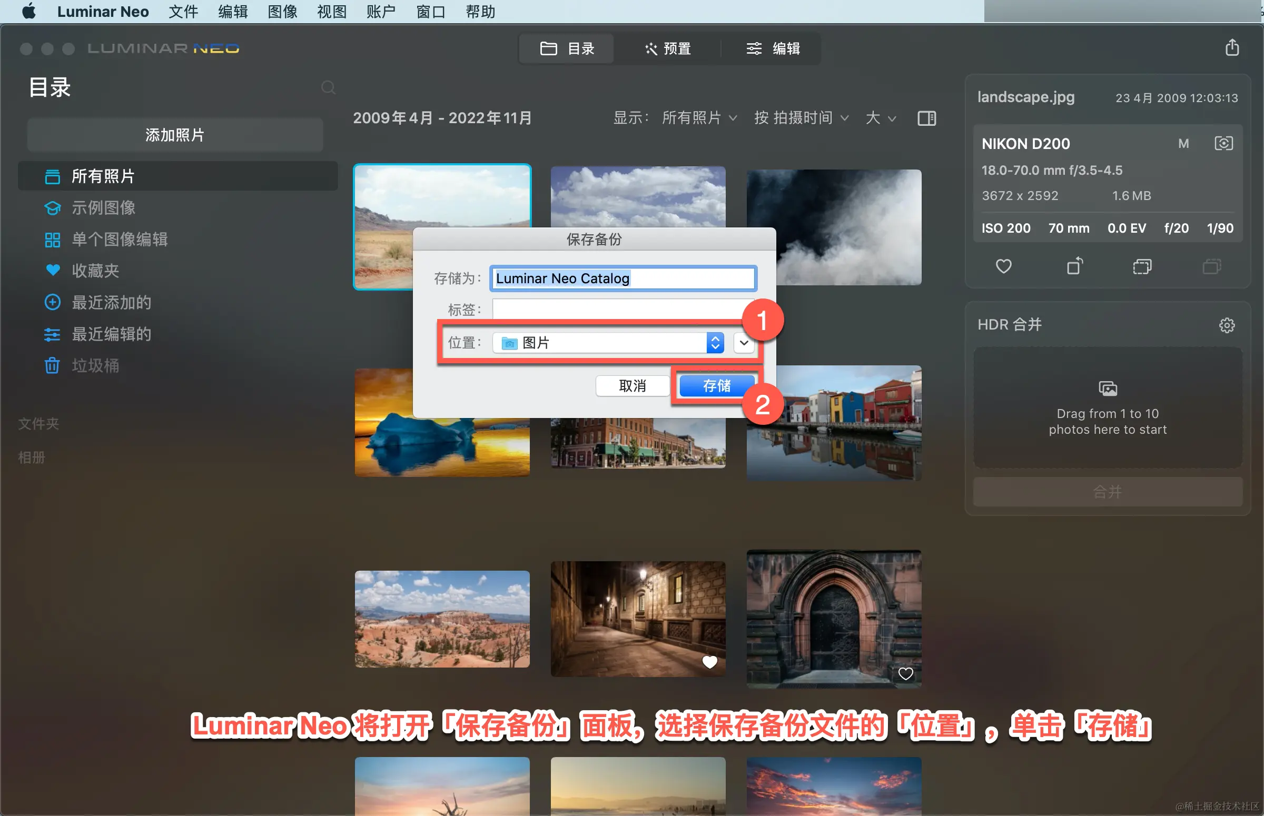Open HDR merge settings gear

tap(1227, 325)
